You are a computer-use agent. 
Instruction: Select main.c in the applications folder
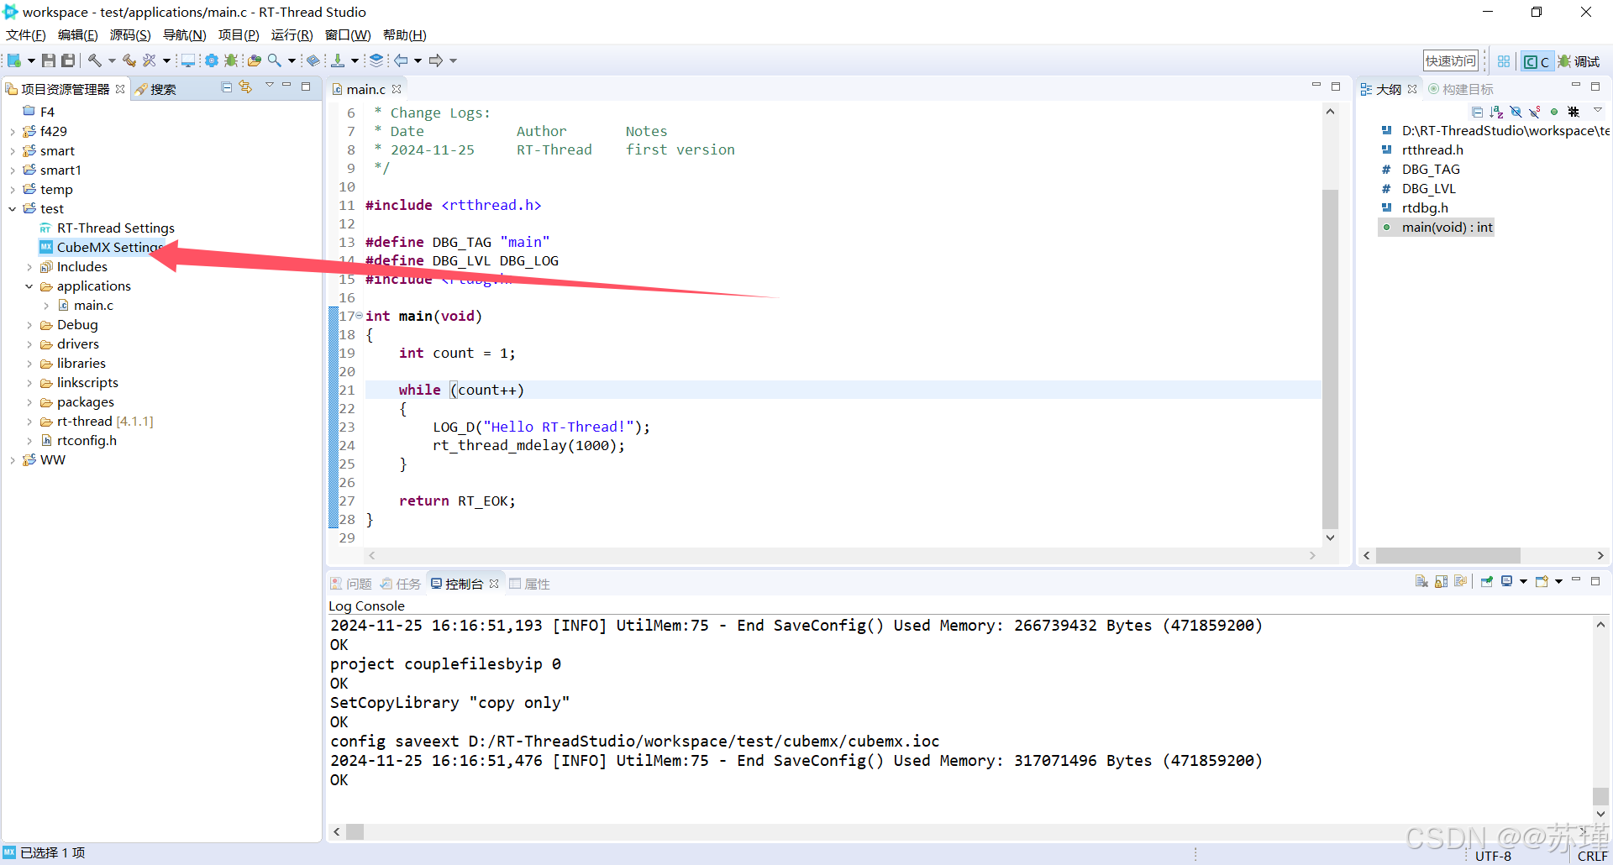86,306
